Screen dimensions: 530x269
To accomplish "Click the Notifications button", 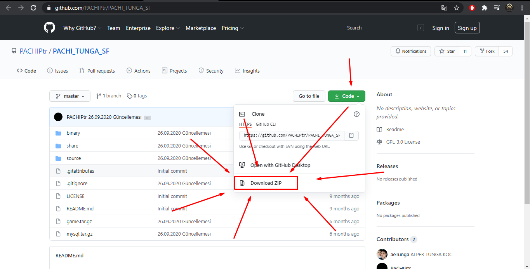I will [x=411, y=51].
